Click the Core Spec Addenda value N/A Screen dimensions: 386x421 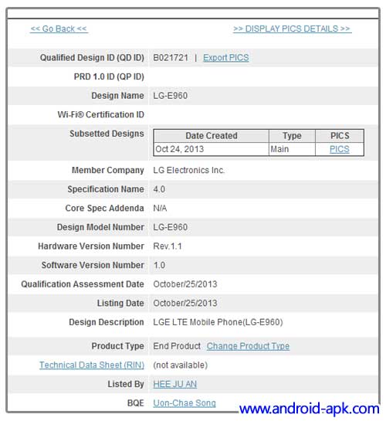(x=160, y=208)
